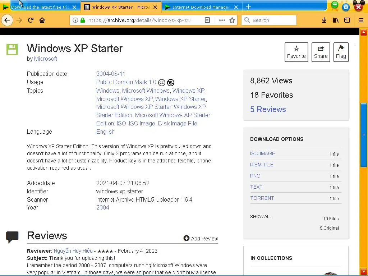This screenshot has height=276, width=368.
Task: Open publication date 2004-08-11 link
Action: click(111, 74)
